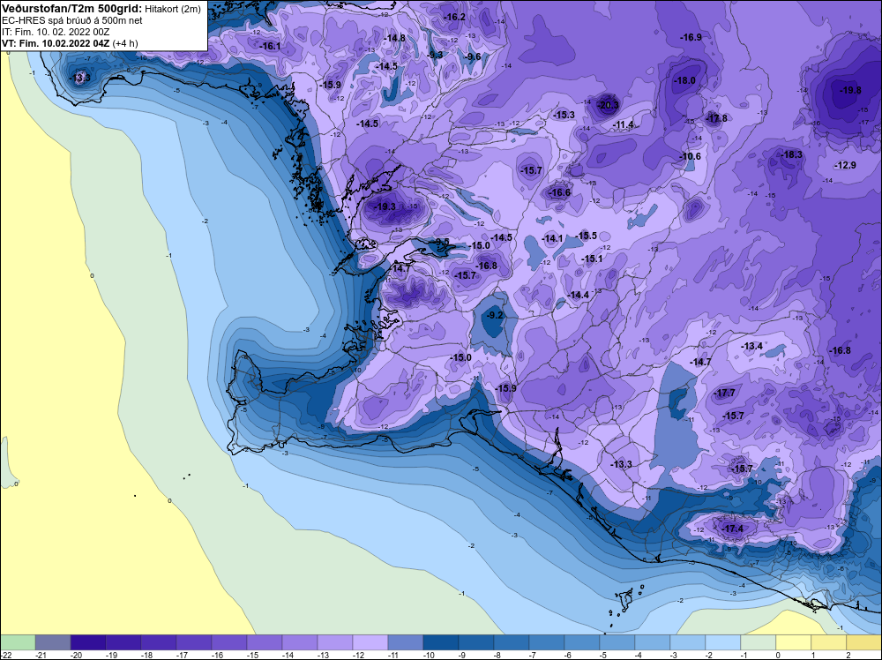882x660 pixels.
Task: Pick the legend swatch labeled -6
Action: click(x=582, y=642)
